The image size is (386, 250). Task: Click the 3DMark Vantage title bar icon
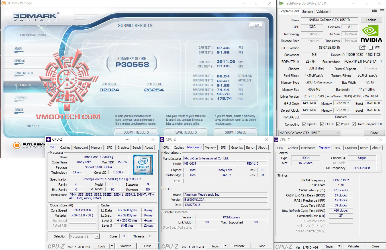coord(4,3)
